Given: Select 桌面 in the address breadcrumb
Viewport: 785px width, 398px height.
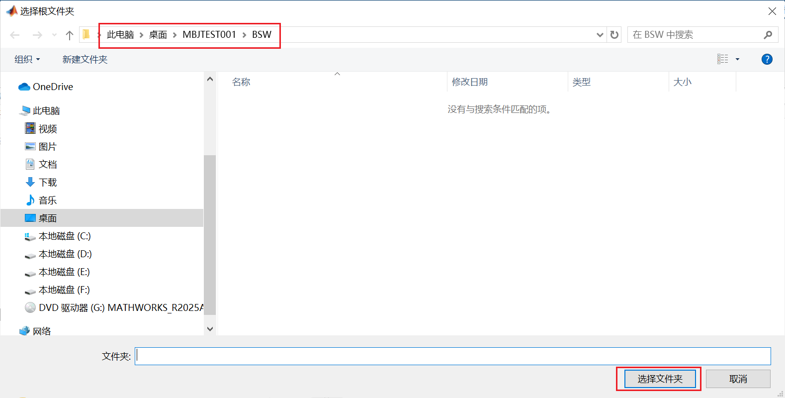Looking at the screenshot, I should pos(158,34).
